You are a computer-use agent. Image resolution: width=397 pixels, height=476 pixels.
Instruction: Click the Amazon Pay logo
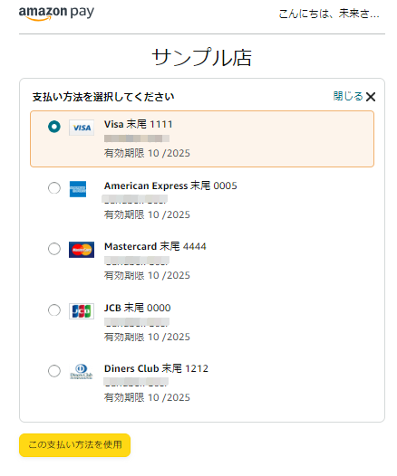coord(56,13)
